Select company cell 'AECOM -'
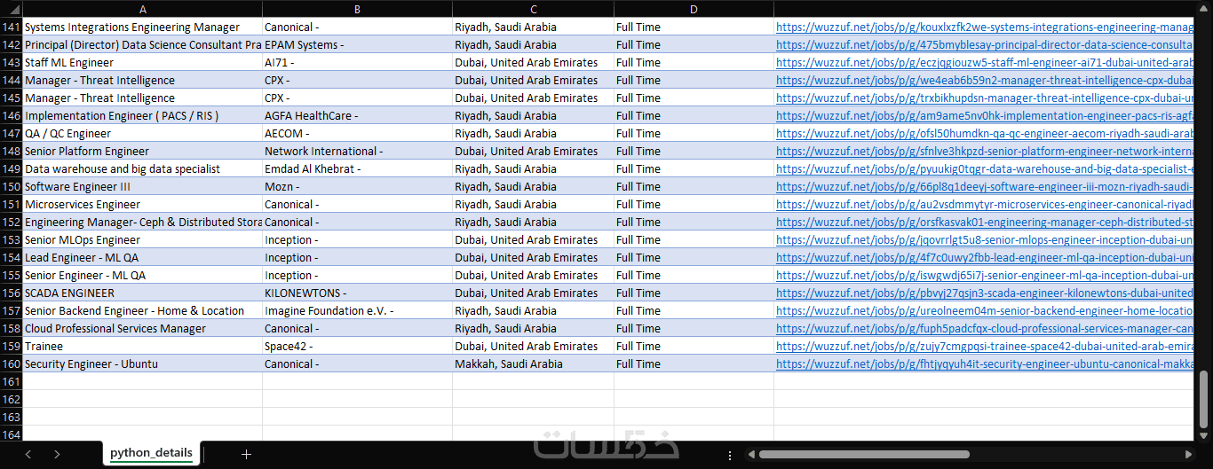 [x=358, y=133]
